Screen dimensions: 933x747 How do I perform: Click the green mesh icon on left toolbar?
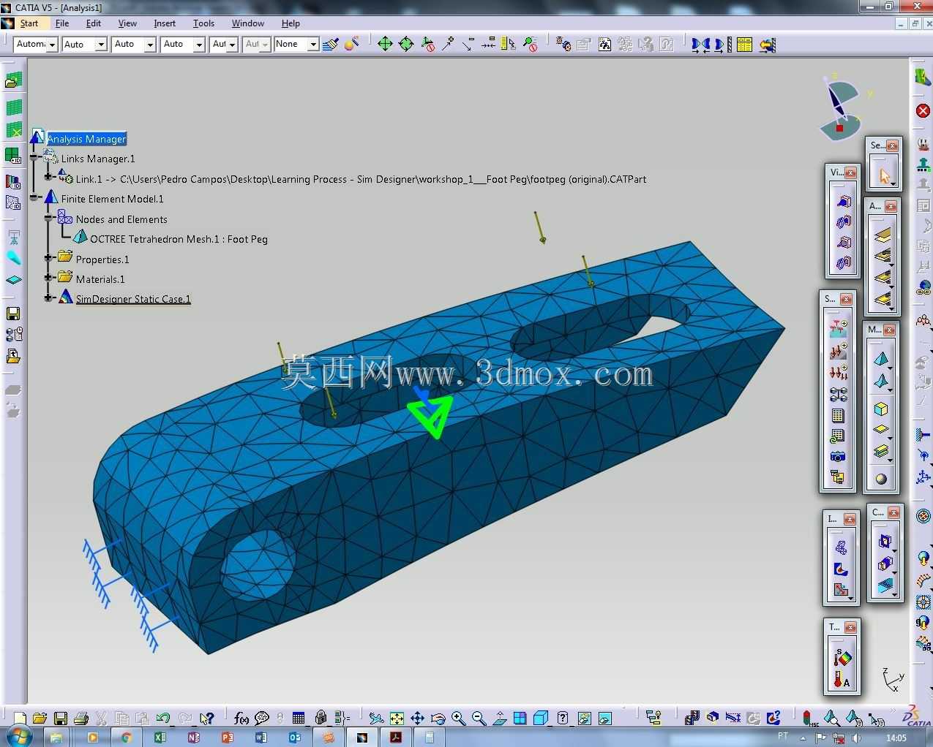coord(14,107)
